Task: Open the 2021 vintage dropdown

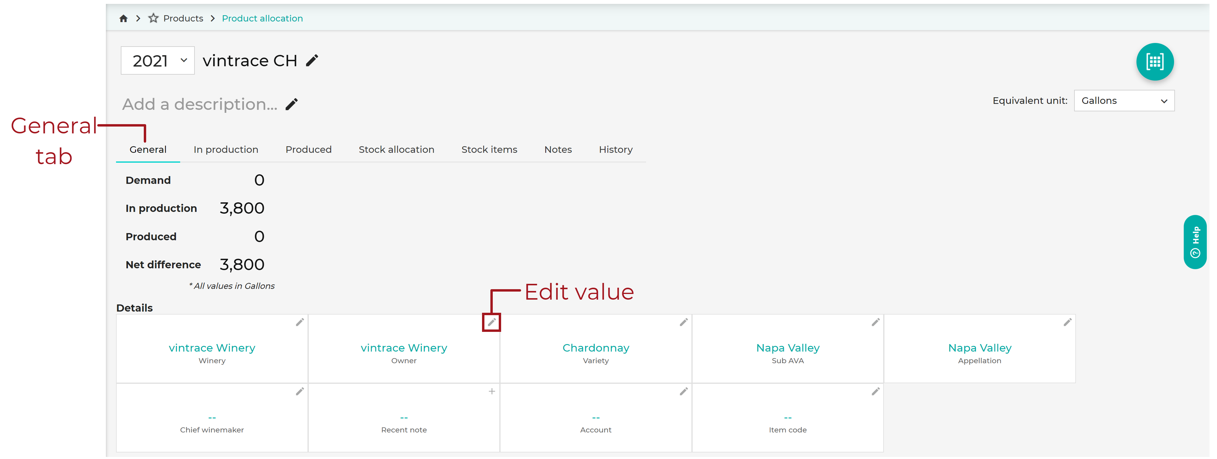Action: (x=157, y=60)
